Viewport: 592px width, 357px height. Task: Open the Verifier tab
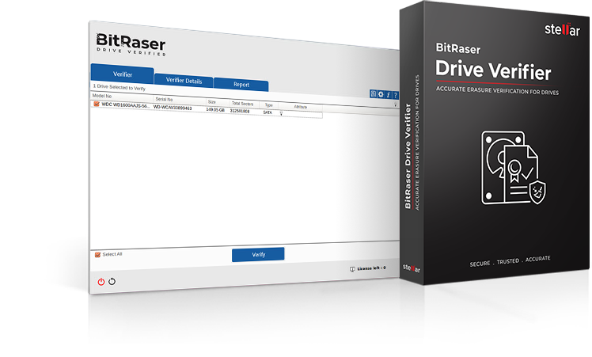coord(123,74)
